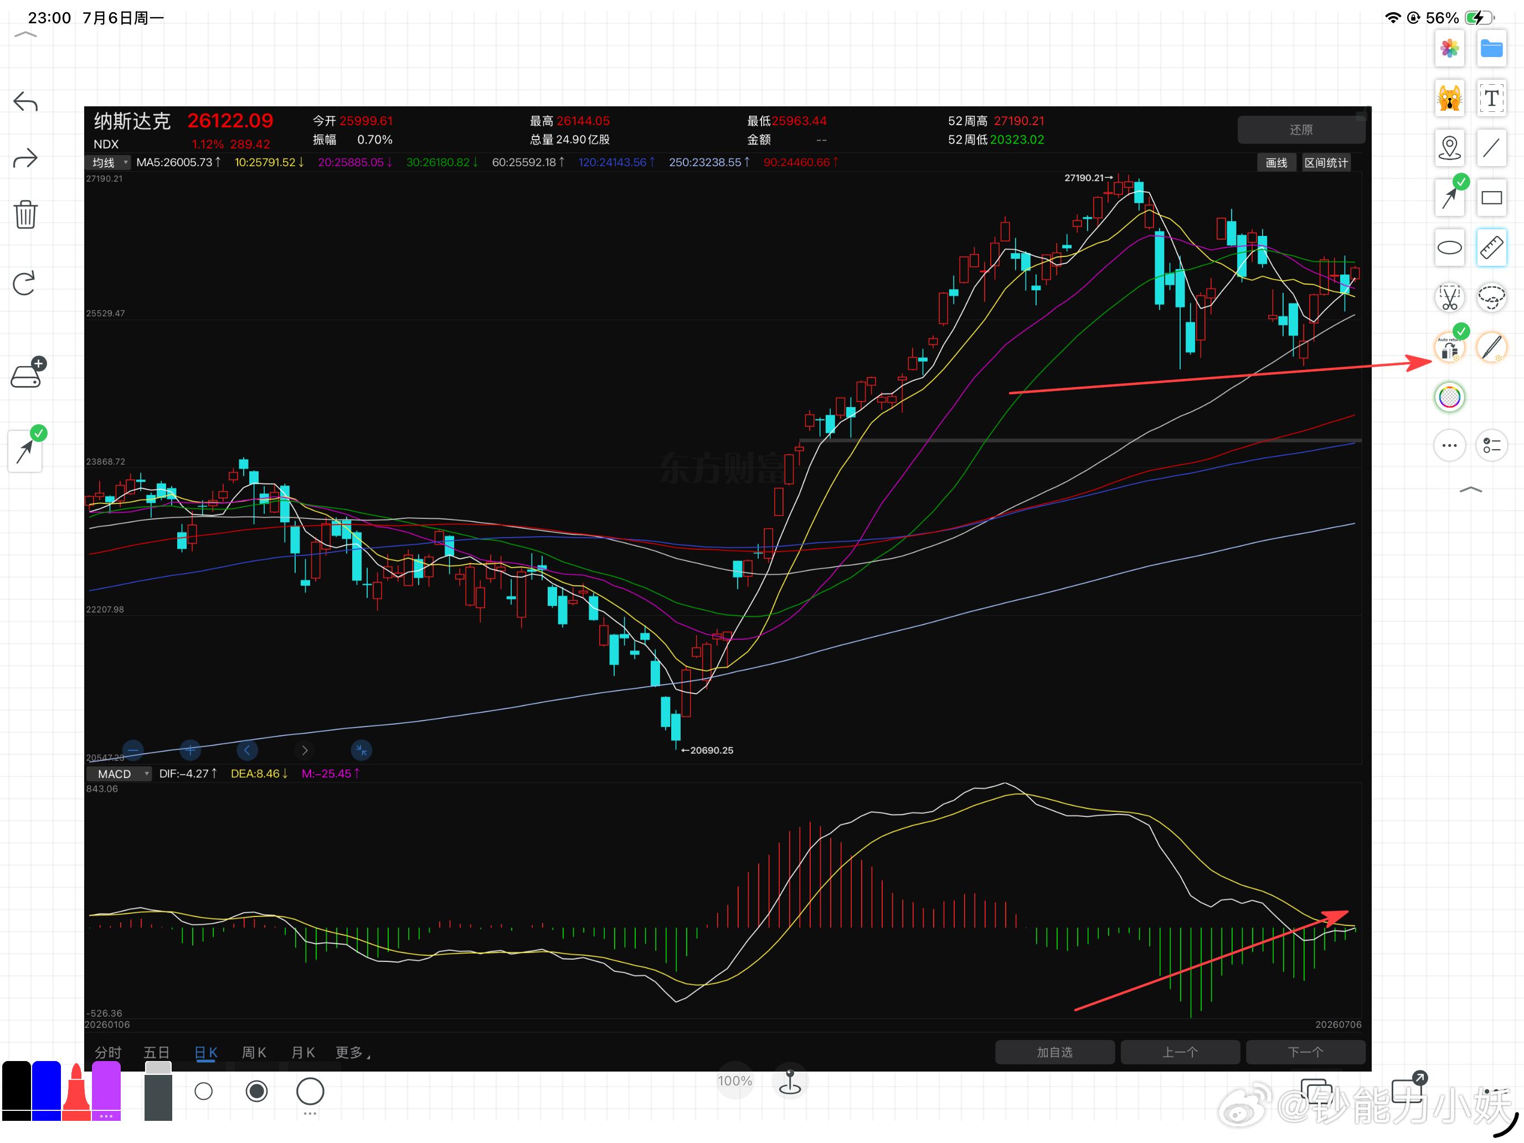Collapse the right tool panel chevron
Image resolution: width=1524 pixels, height=1143 pixels.
(1470, 490)
